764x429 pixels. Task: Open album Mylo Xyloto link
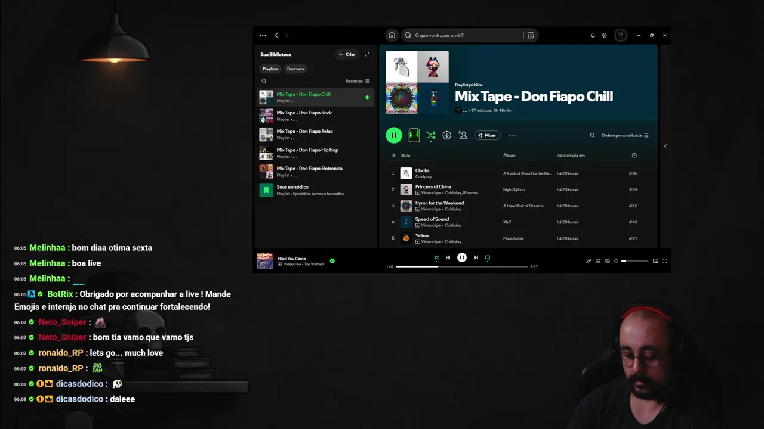coord(514,189)
